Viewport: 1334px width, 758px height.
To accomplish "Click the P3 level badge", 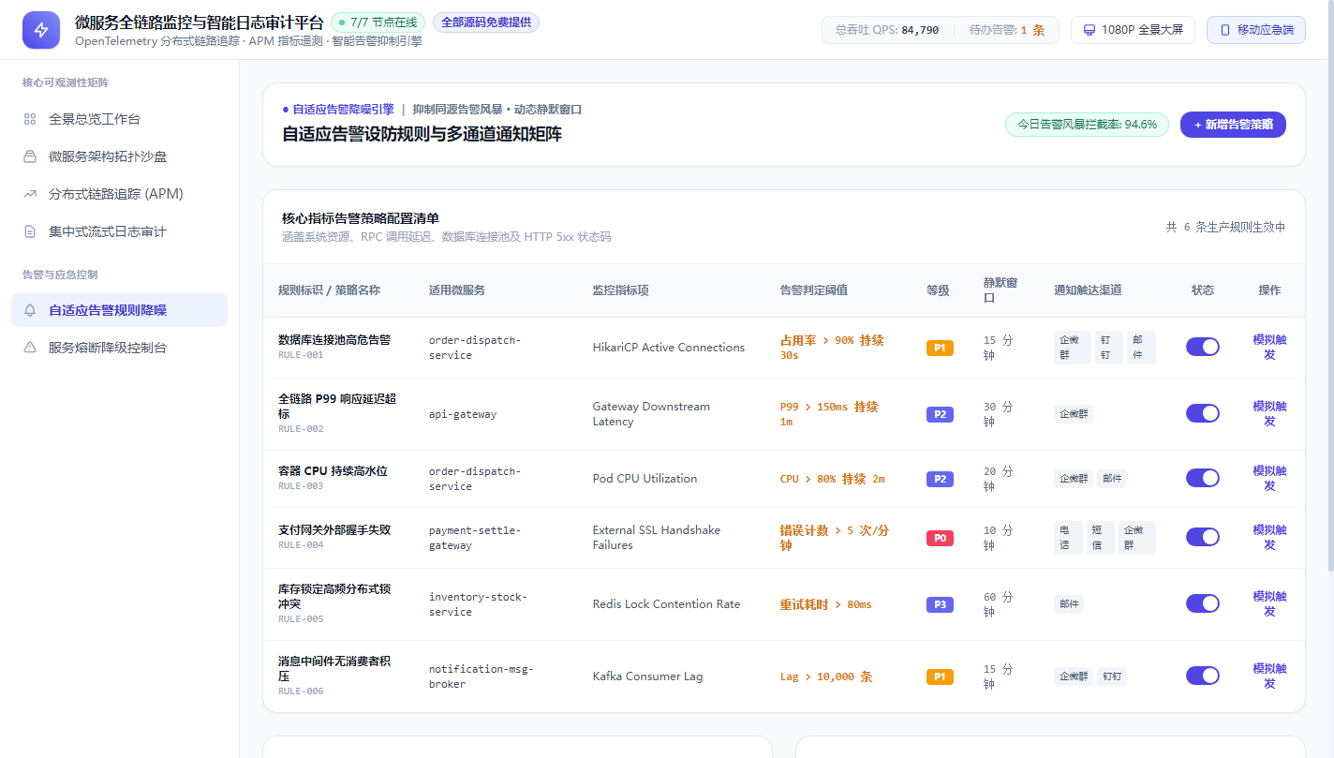I will (940, 604).
